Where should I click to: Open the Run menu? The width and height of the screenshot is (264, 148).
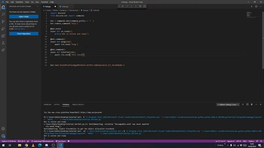coord(37,2)
